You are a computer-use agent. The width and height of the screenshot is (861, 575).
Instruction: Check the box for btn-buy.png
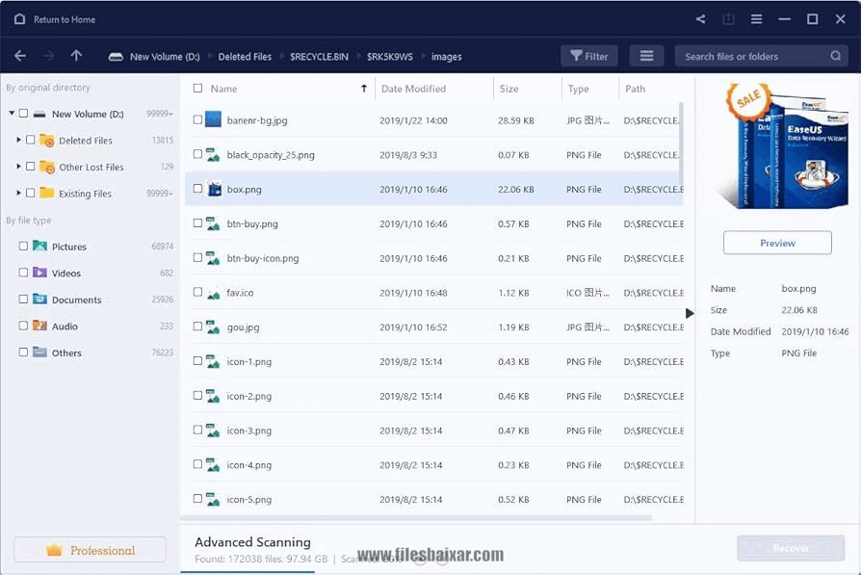click(197, 223)
